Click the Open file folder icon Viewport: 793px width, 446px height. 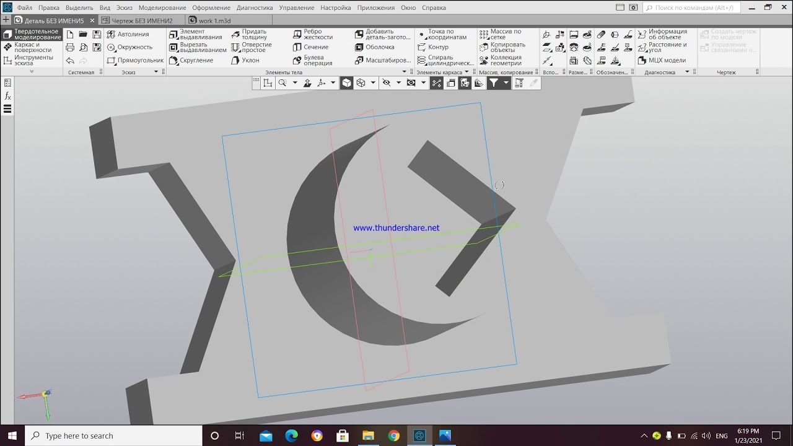pyautogui.click(x=83, y=35)
